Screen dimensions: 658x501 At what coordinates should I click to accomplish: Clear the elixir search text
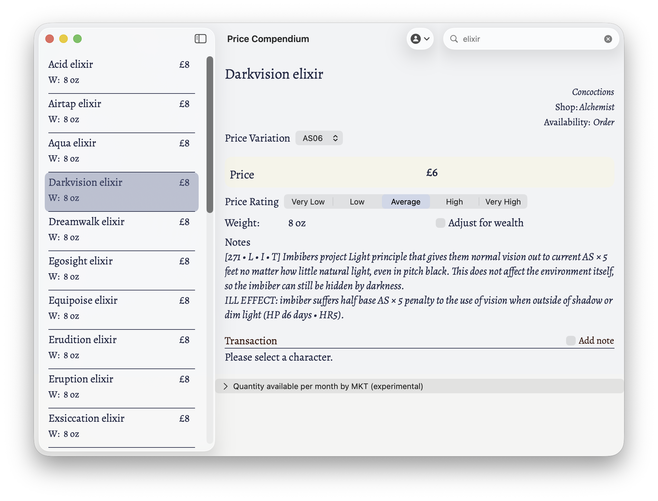tap(608, 39)
